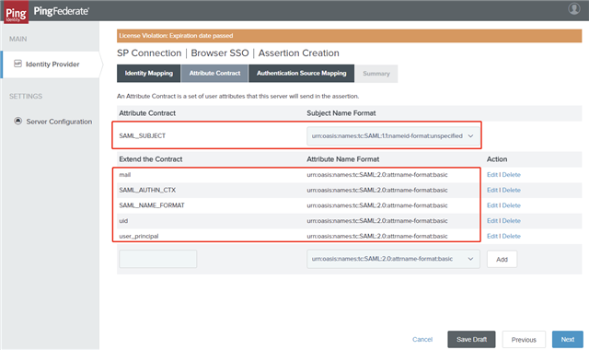The height and width of the screenshot is (350, 589).
Task: Delete the SAML_AUTHN_CTX attribute
Action: (x=512, y=191)
